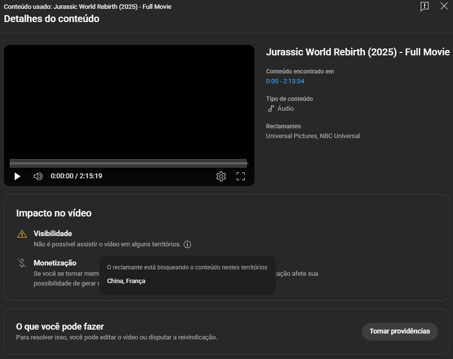Image resolution: width=453 pixels, height=359 pixels.
Task: Click the Tomar providências button
Action: click(x=400, y=331)
